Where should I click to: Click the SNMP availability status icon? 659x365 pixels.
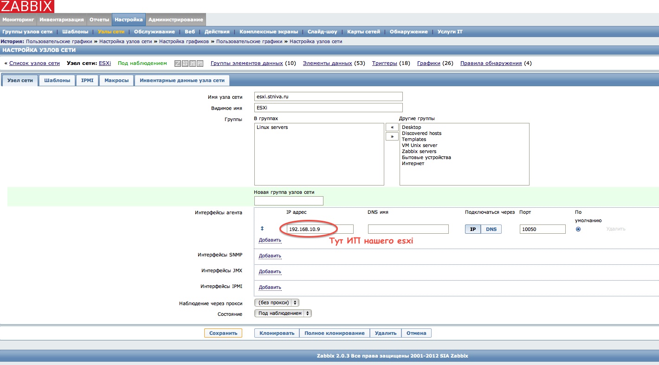click(x=185, y=64)
